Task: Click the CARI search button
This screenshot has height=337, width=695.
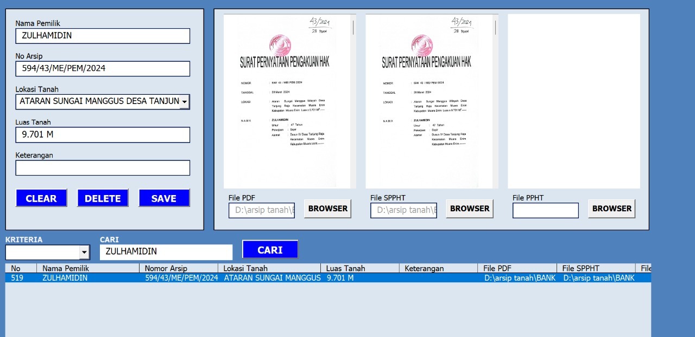Action: (270, 250)
